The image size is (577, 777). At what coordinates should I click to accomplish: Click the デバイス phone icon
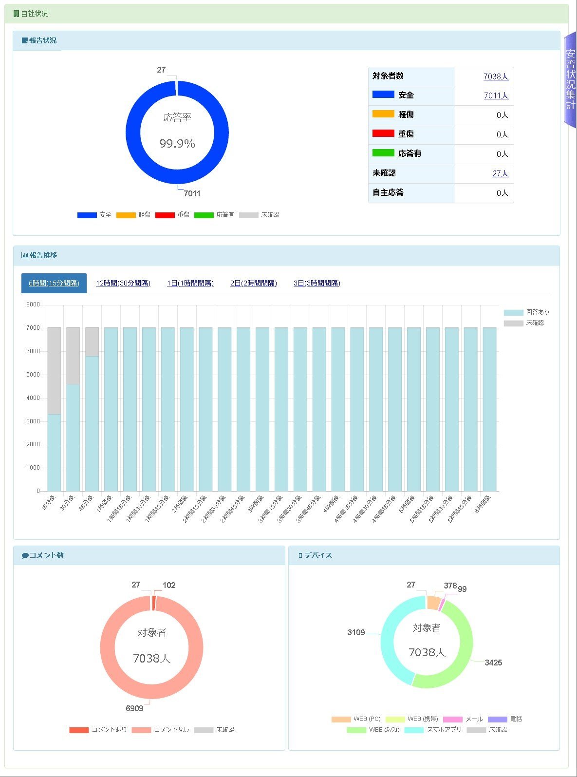tap(300, 555)
